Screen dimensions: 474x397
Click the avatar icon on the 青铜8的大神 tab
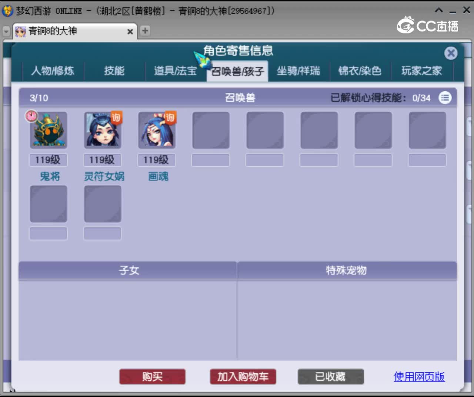click(x=20, y=31)
